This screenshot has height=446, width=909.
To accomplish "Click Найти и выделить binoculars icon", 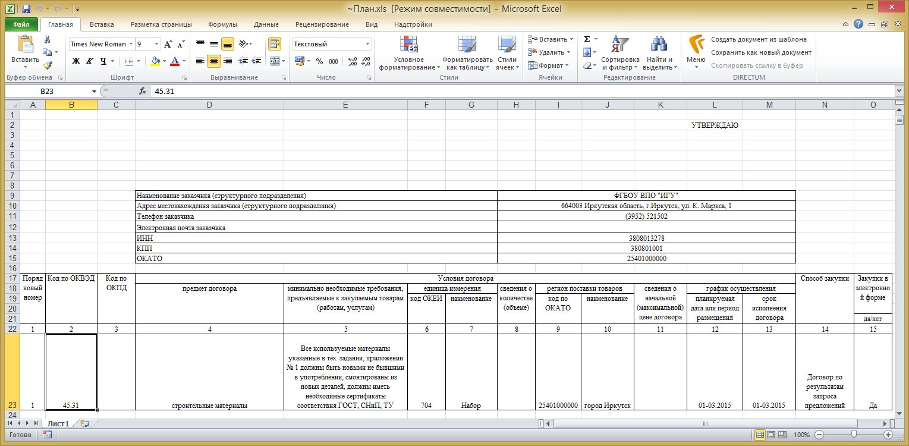I will point(659,52).
